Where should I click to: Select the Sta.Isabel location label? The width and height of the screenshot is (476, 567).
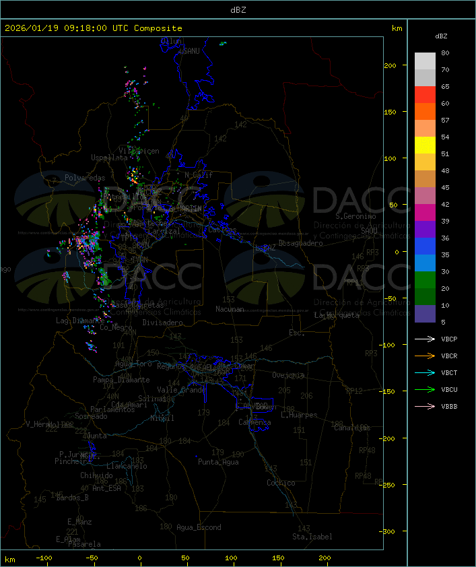312,537
